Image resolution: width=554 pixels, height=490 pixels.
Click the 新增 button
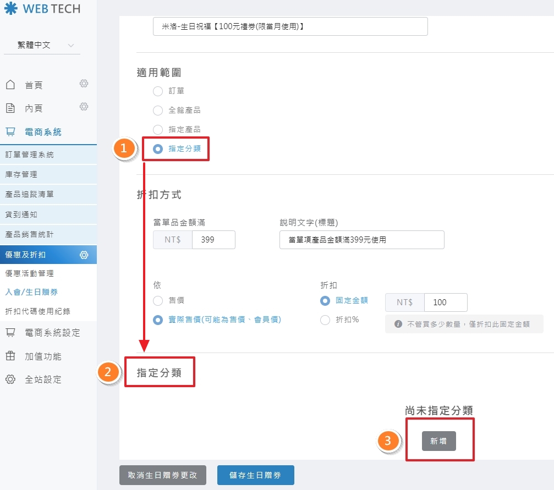(x=438, y=441)
